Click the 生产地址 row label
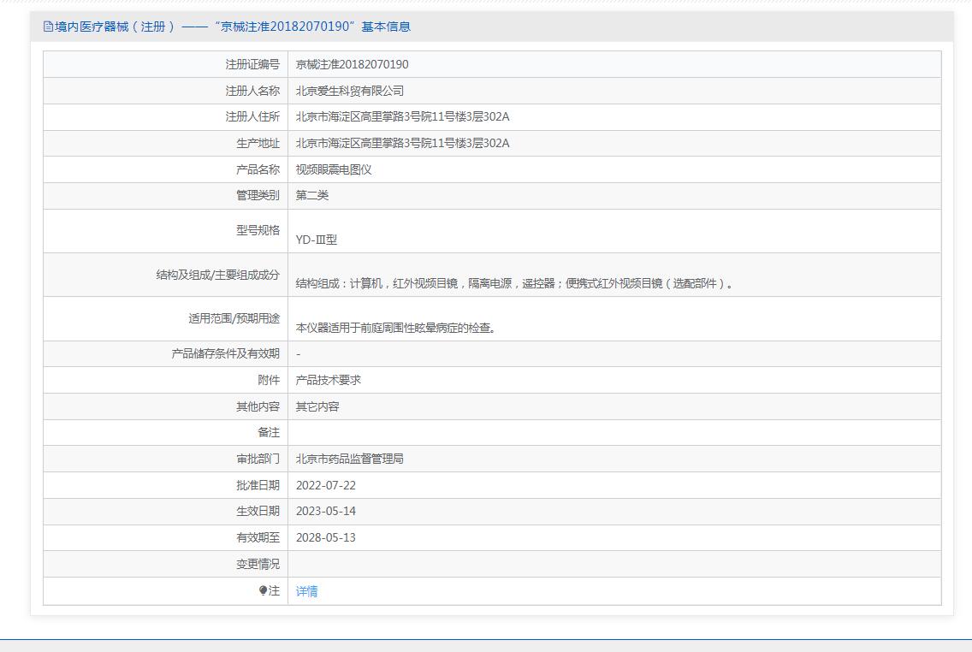Screen dimensions: 972x652 (258, 143)
